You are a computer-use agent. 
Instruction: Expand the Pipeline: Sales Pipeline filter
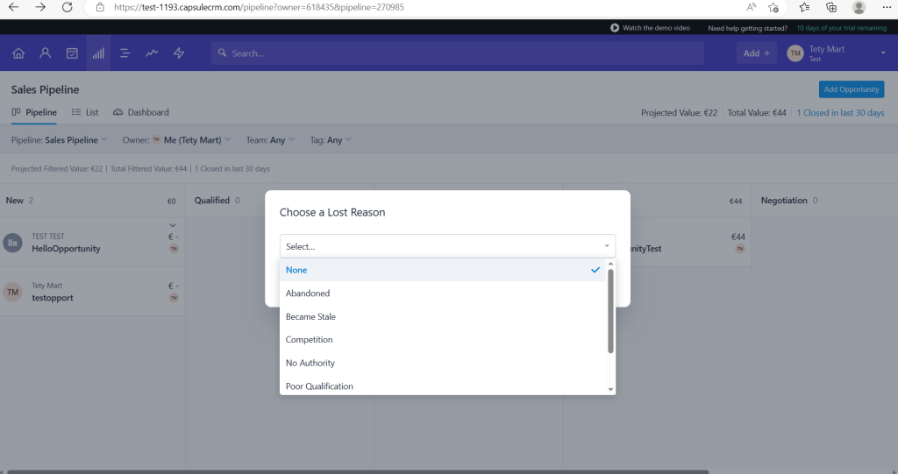(59, 139)
